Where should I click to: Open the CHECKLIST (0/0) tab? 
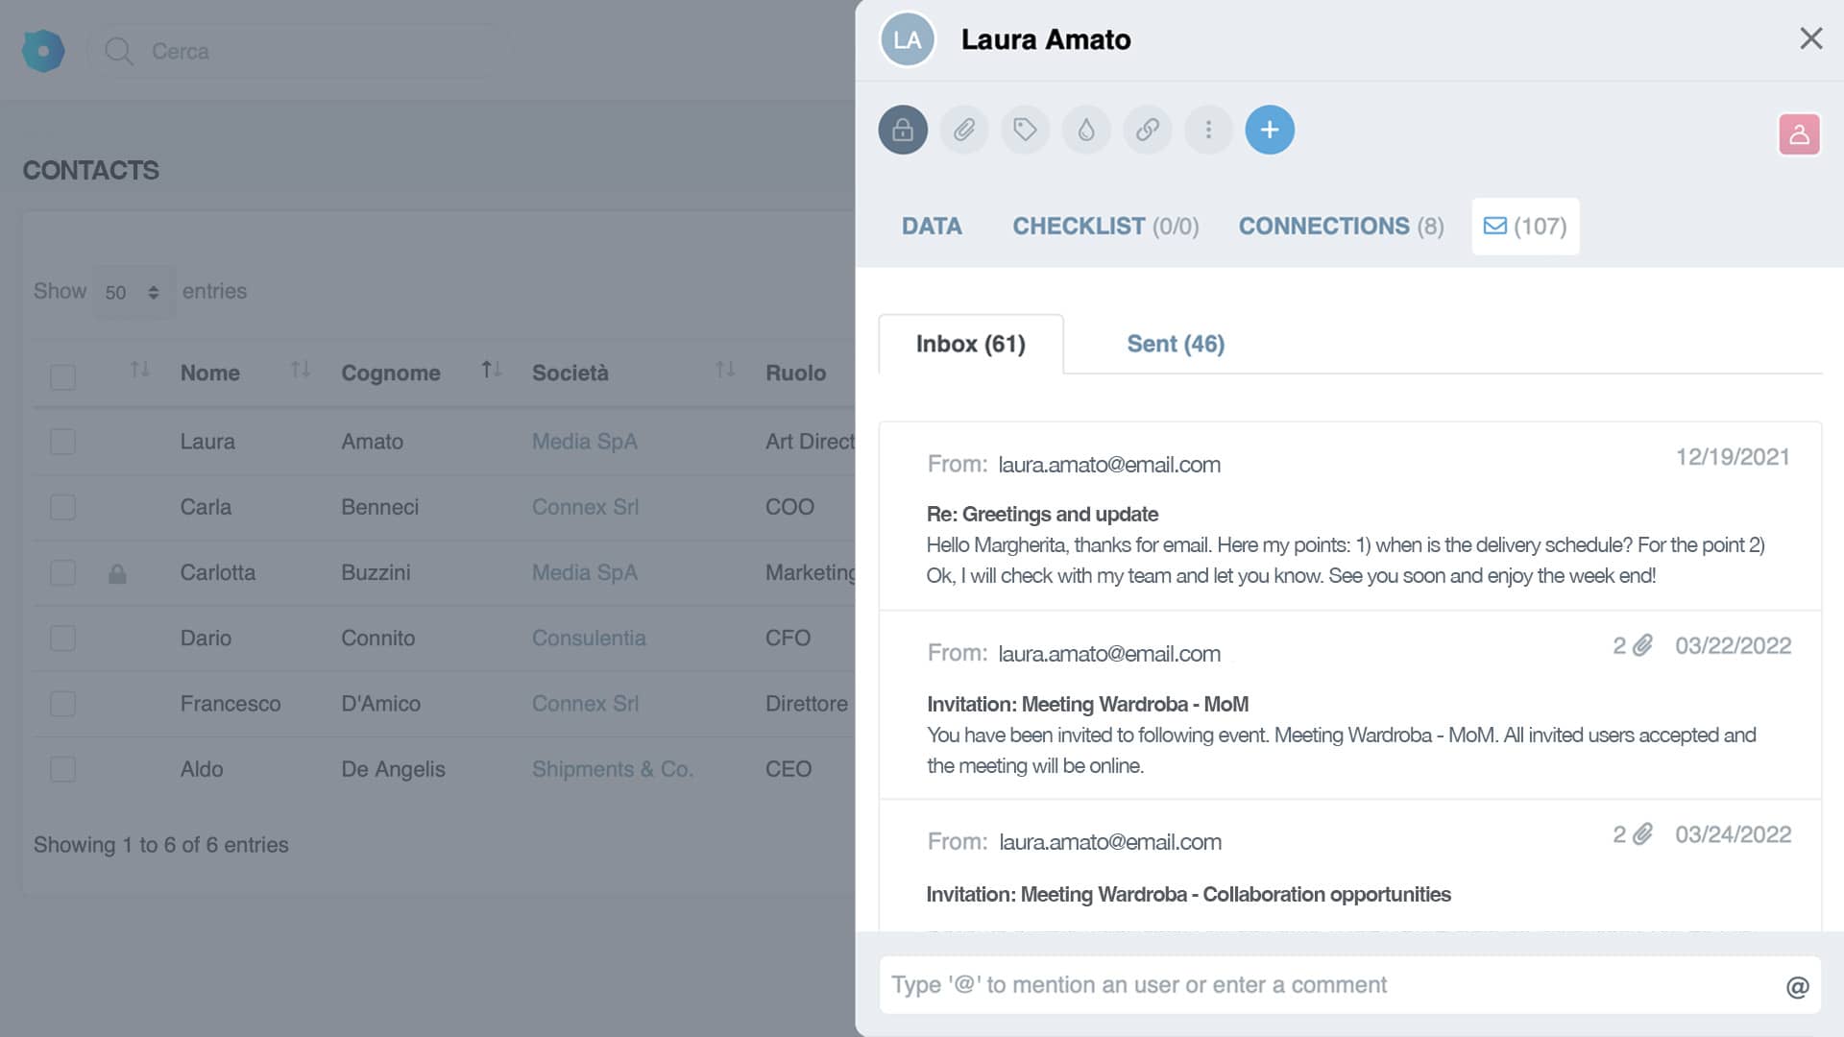1105,226
